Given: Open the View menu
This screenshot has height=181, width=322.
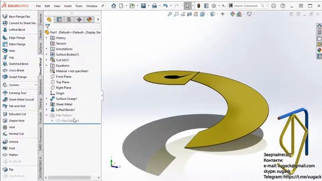Looking at the screenshot, I should click(x=57, y=6).
